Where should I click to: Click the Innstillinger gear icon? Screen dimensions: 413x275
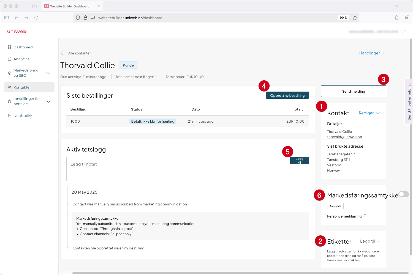pyautogui.click(x=10, y=101)
